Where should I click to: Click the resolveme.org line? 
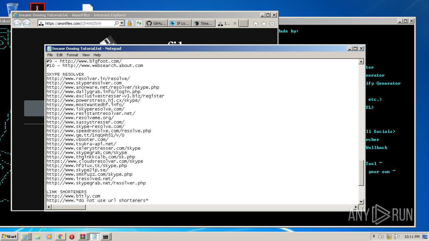click(80, 118)
